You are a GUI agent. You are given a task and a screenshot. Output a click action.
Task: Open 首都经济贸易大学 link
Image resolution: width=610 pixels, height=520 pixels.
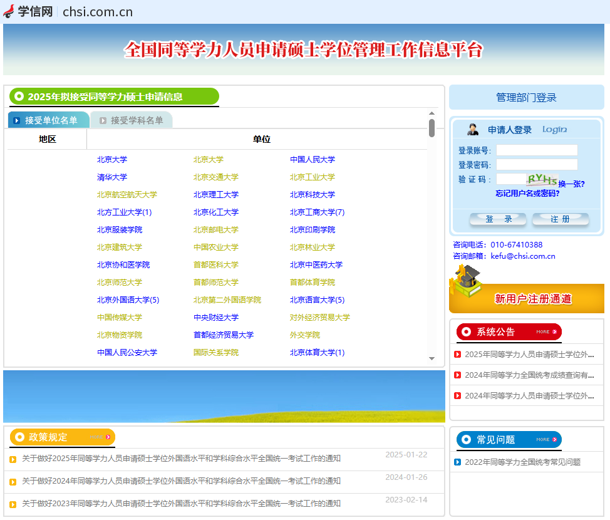(x=224, y=335)
